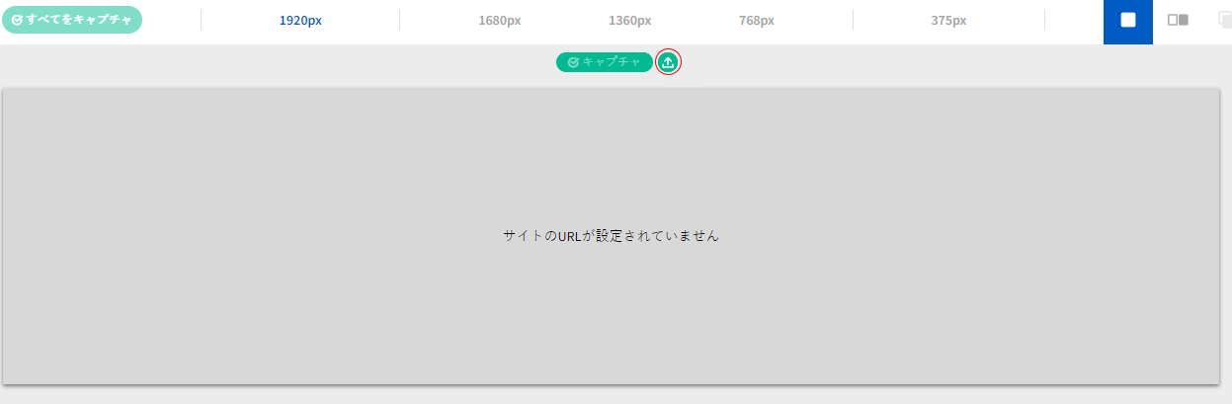Click the すべてをキャプチャ button
The image size is (1232, 404).
[x=72, y=20]
